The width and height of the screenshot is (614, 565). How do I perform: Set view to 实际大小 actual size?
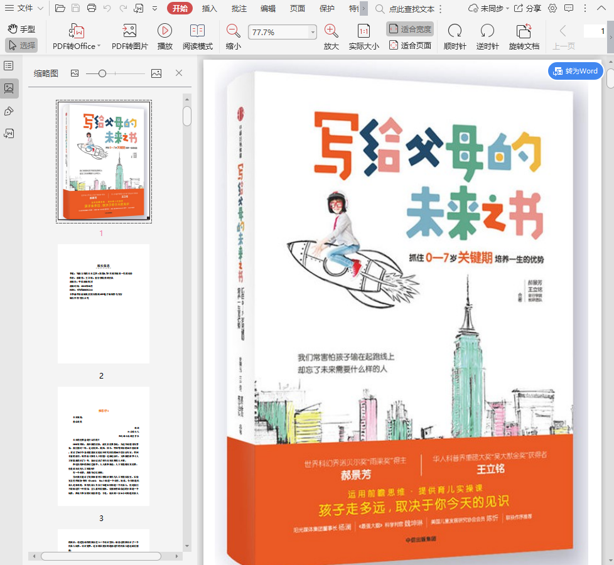tap(364, 37)
